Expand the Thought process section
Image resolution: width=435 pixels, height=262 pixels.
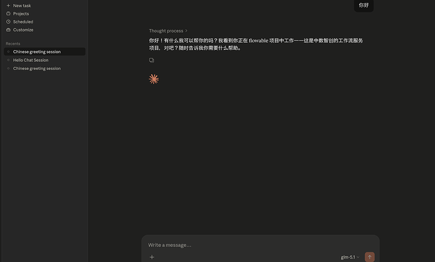(168, 31)
